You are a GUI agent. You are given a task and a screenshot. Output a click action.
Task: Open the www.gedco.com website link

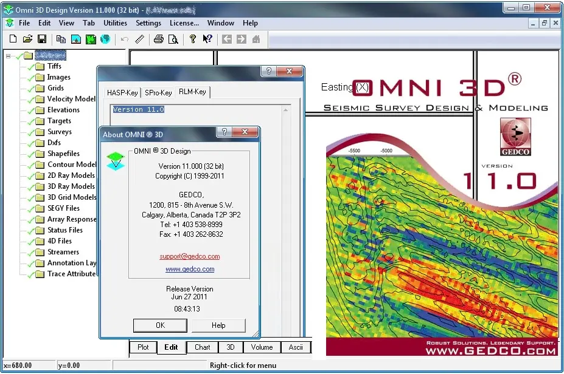[190, 269]
